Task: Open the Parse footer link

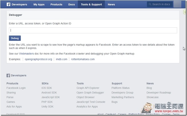Action: click(10, 97)
